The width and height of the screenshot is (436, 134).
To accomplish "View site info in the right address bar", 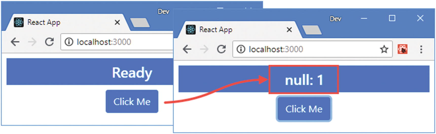I will [241, 49].
